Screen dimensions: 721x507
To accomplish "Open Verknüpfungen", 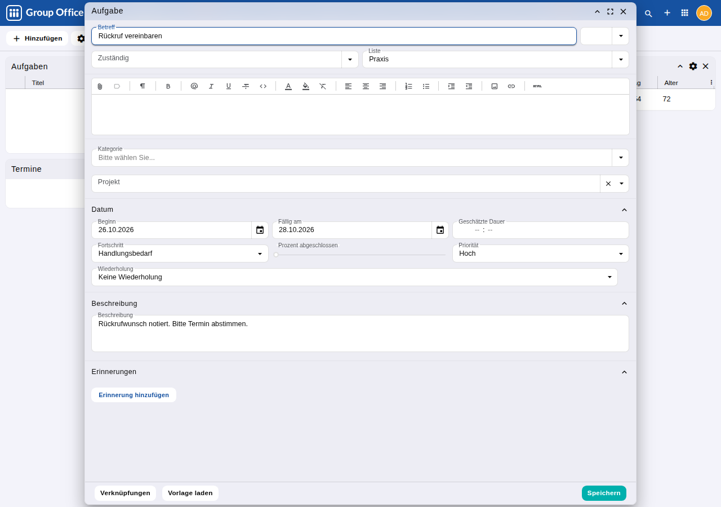I will tap(125, 493).
